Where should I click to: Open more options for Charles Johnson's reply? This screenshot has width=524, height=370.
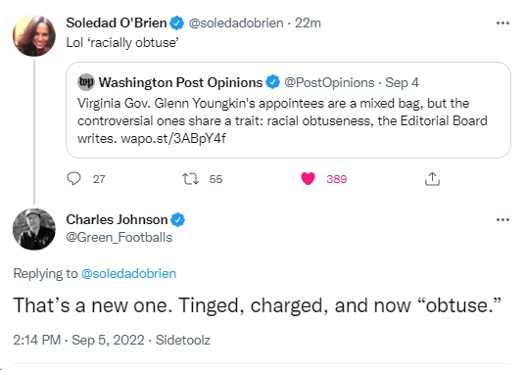pos(502,219)
